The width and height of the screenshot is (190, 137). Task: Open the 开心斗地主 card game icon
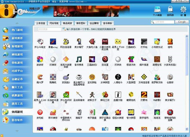[40, 42]
